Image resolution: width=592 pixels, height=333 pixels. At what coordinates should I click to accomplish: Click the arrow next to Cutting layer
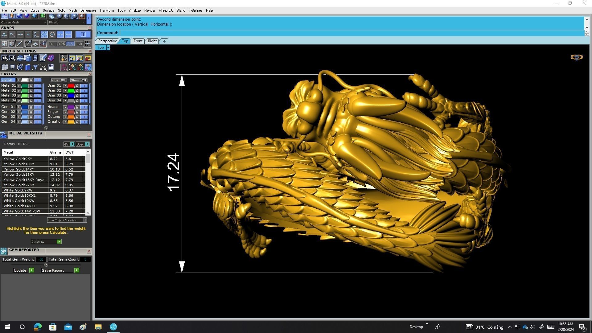[x=65, y=117]
